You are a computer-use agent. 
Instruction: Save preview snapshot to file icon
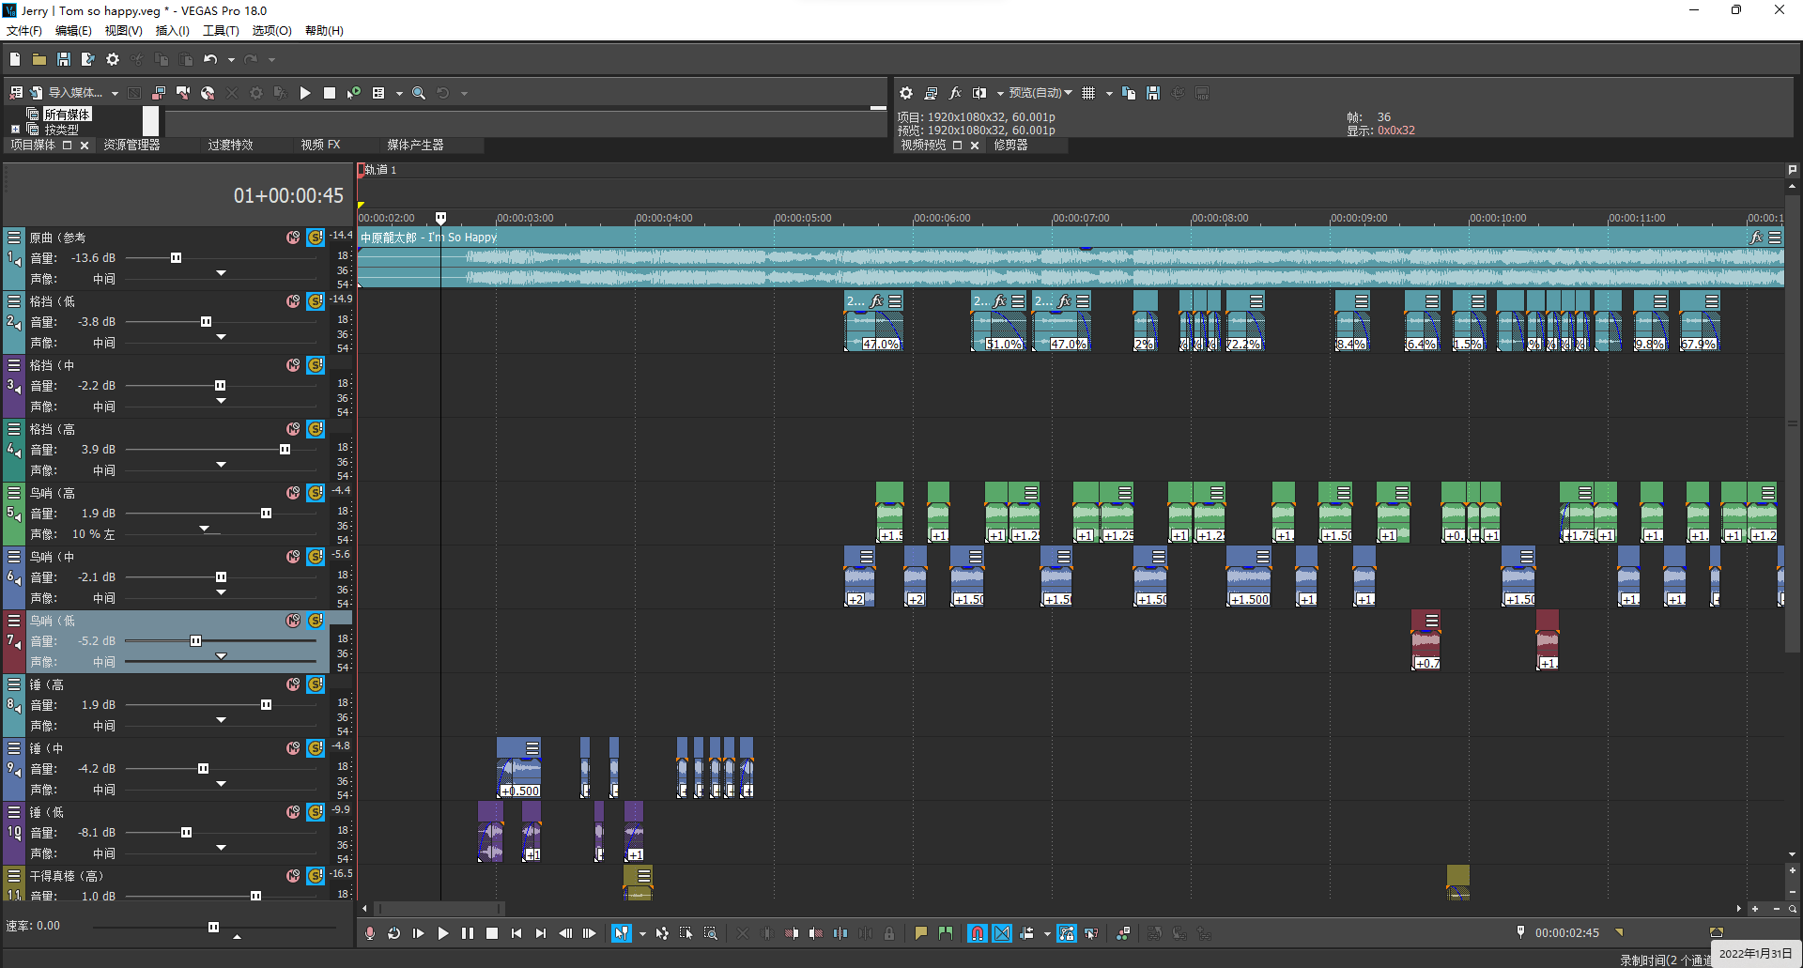tap(1153, 93)
